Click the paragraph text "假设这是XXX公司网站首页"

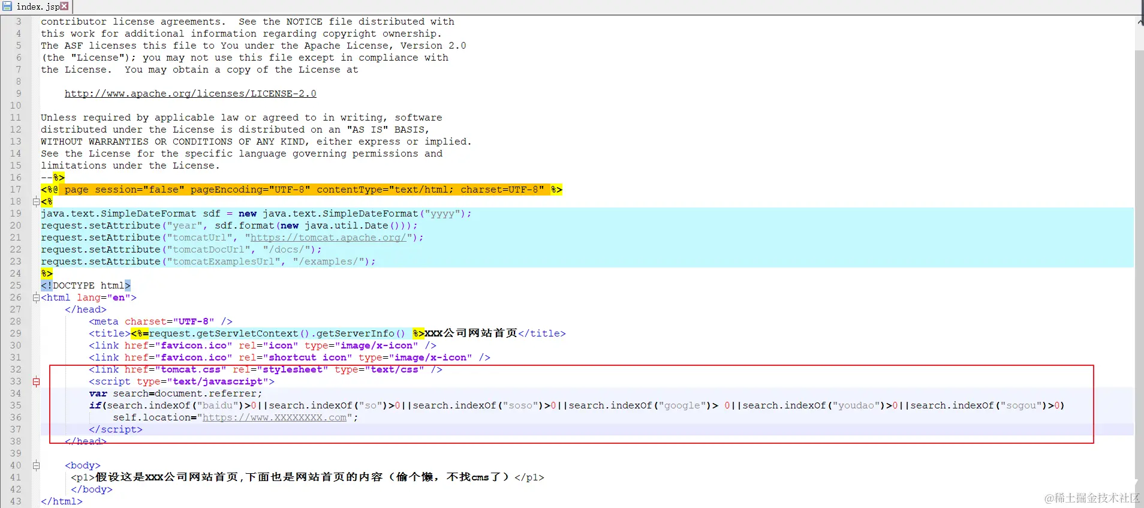[167, 477]
